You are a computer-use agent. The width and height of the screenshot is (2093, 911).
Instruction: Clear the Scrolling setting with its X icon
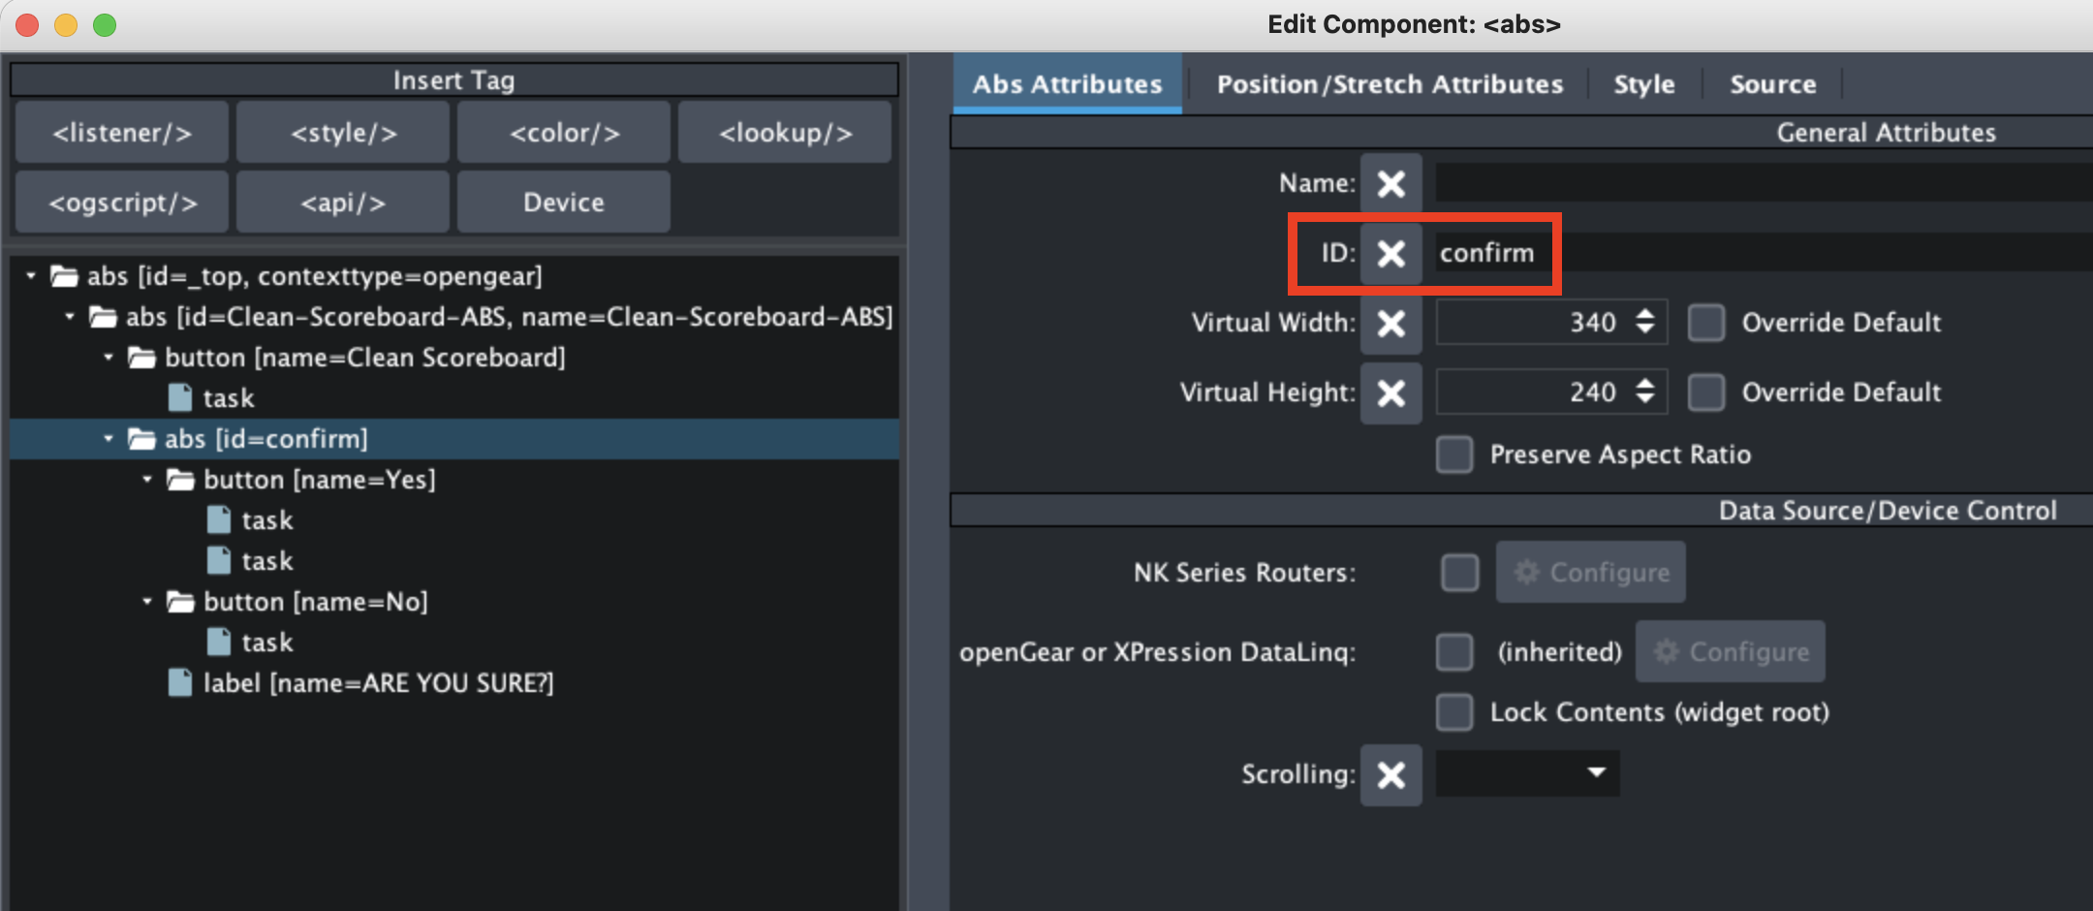click(1390, 774)
